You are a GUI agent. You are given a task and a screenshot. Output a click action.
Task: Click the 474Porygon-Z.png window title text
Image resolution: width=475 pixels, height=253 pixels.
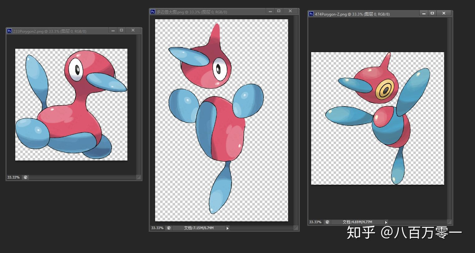(x=352, y=14)
